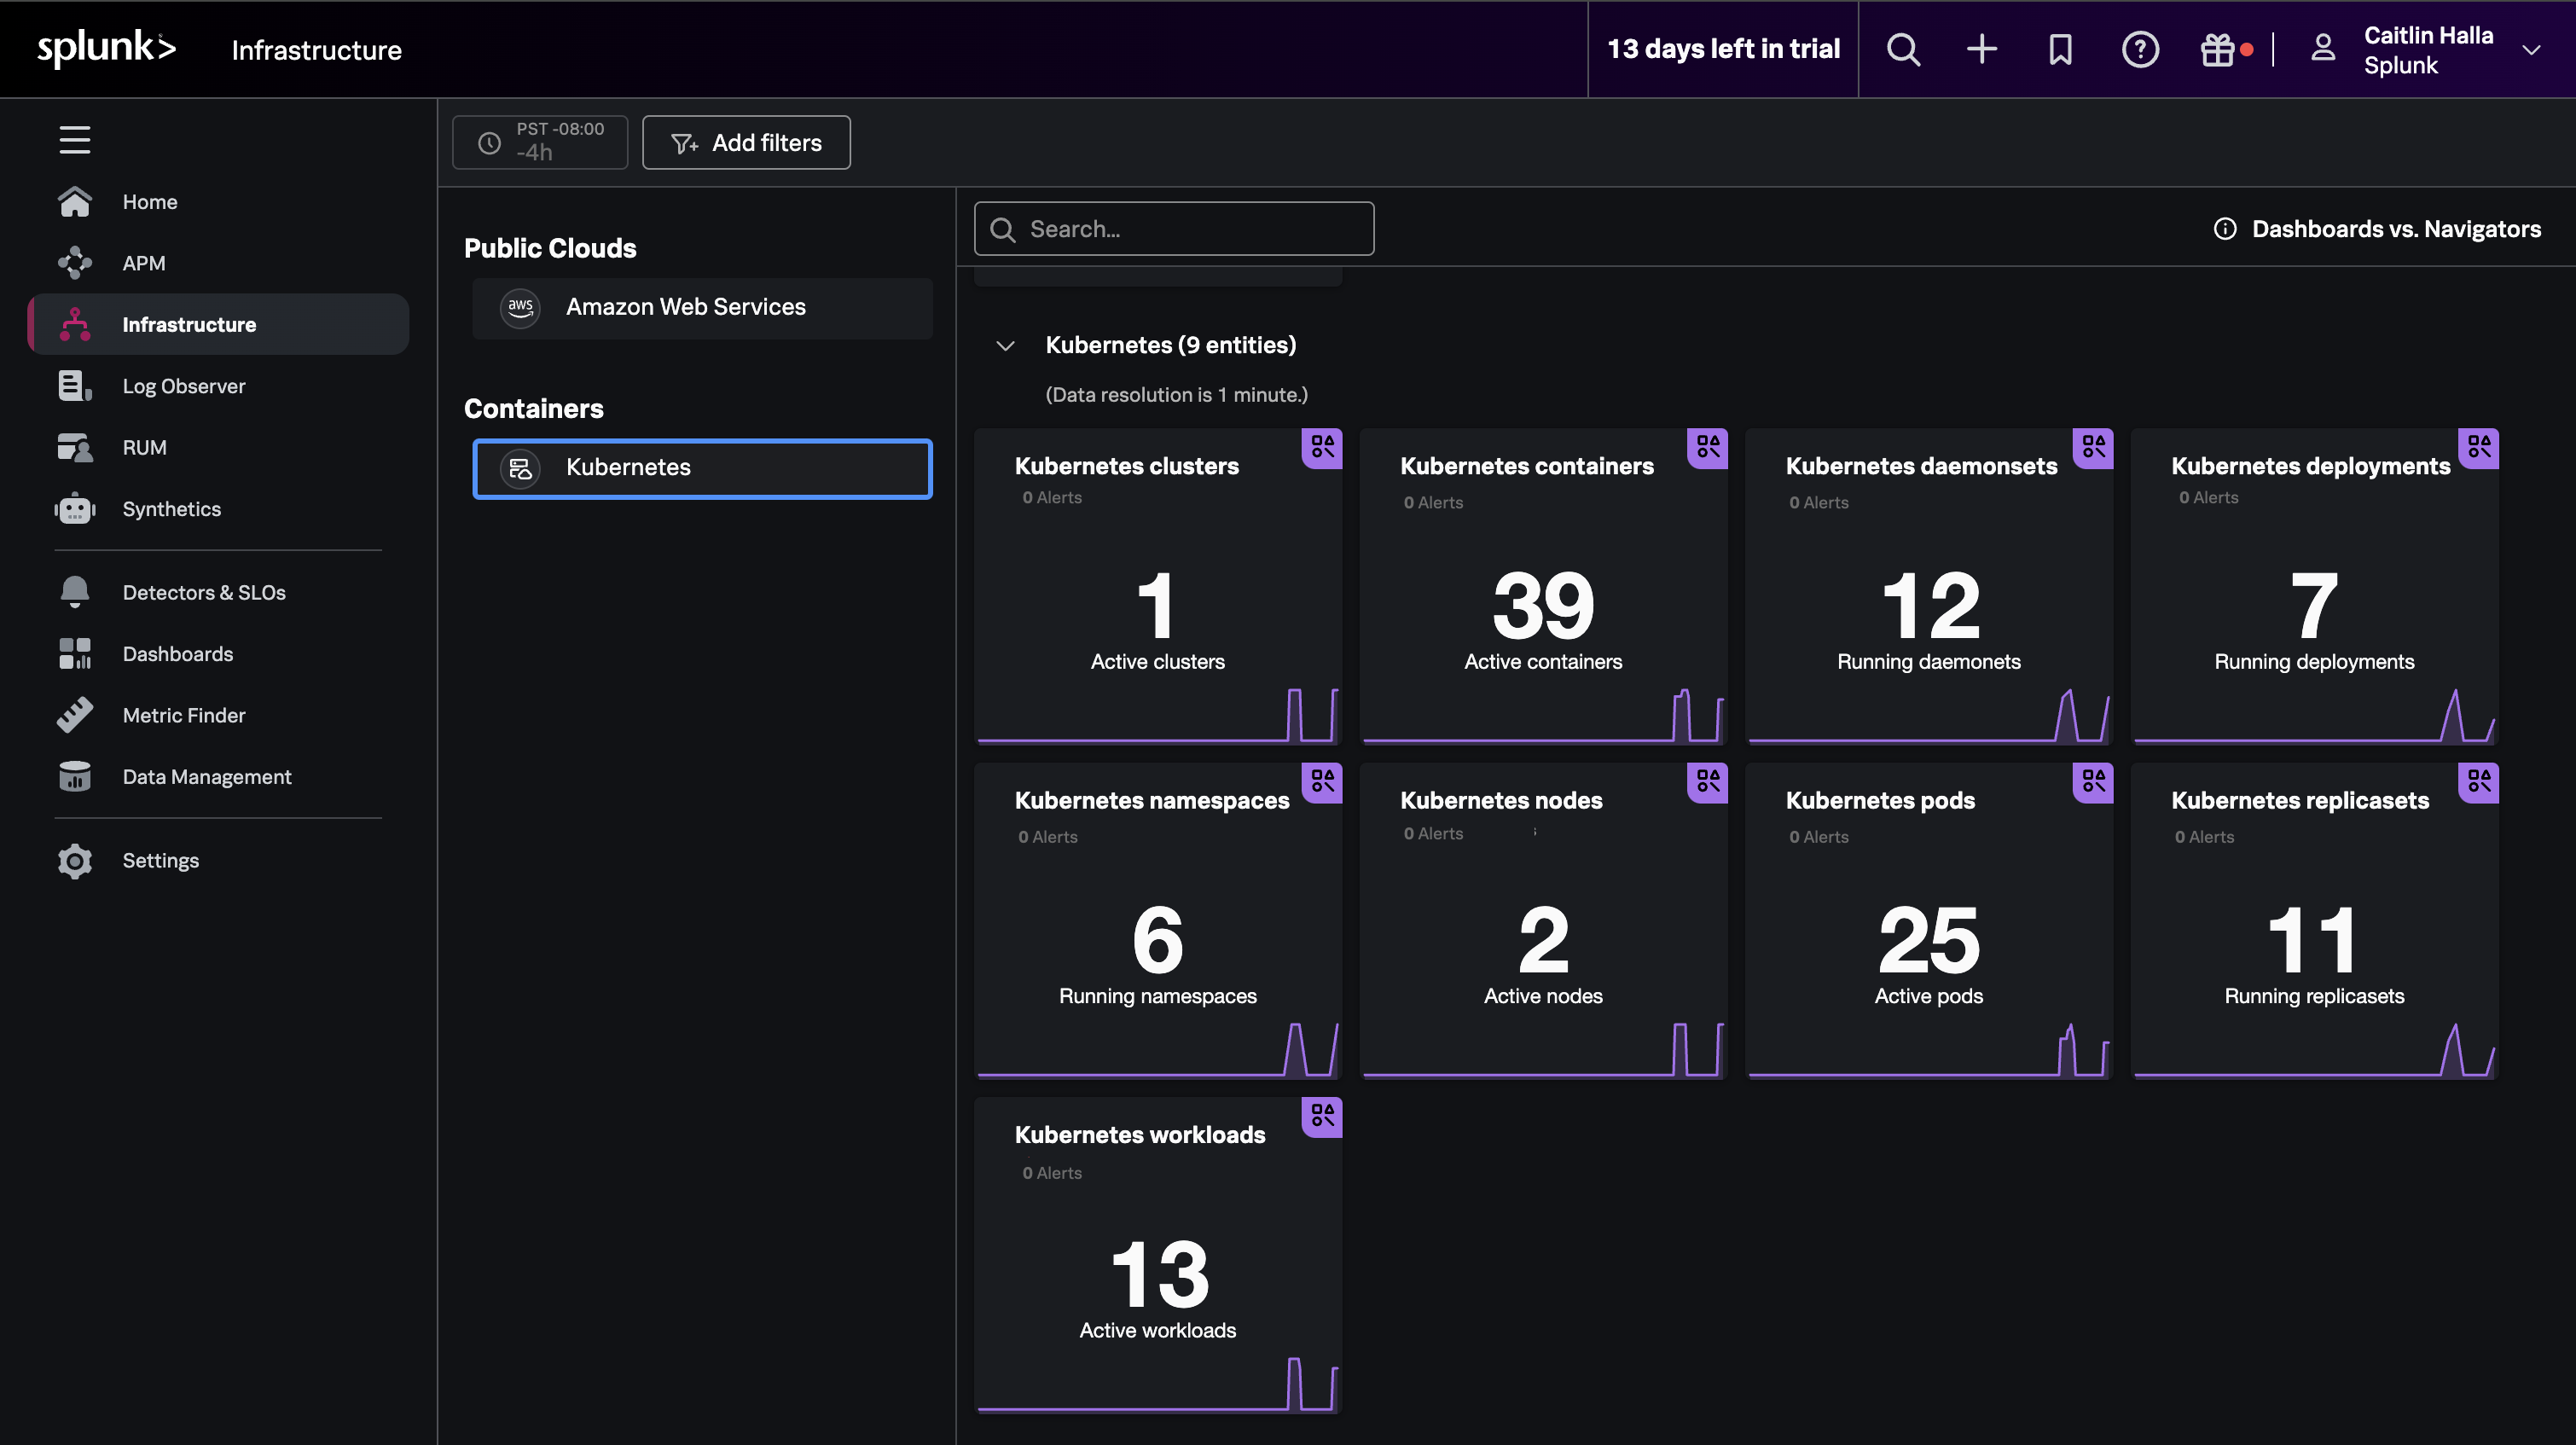Viewport: 2576px width, 1445px height.
Task: Go to Log Observer in sidebar
Action: (x=183, y=386)
